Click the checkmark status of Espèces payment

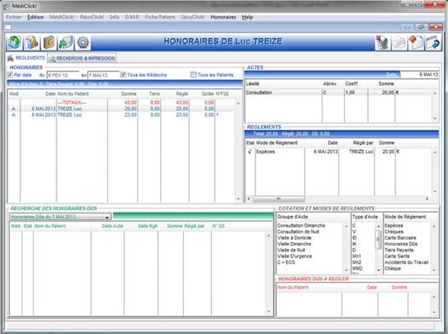[250, 151]
